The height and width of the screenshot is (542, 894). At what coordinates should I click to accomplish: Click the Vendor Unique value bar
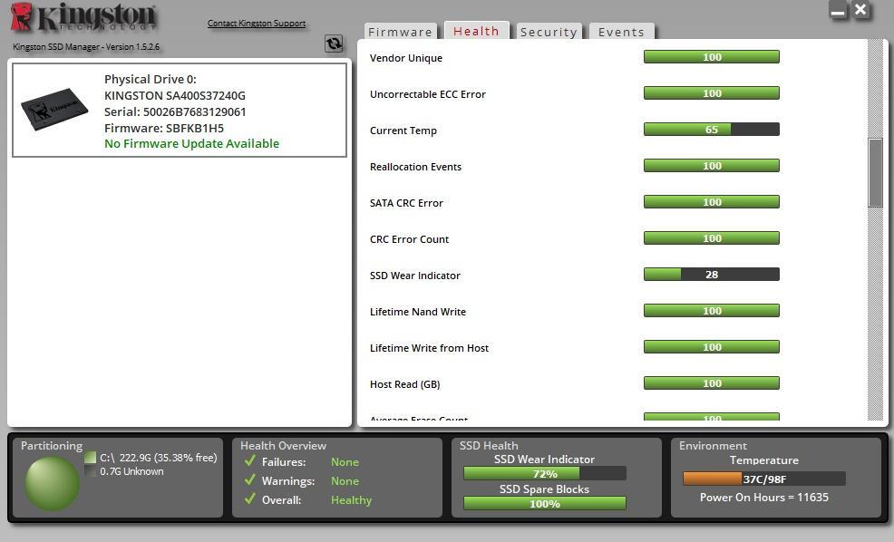click(x=712, y=57)
